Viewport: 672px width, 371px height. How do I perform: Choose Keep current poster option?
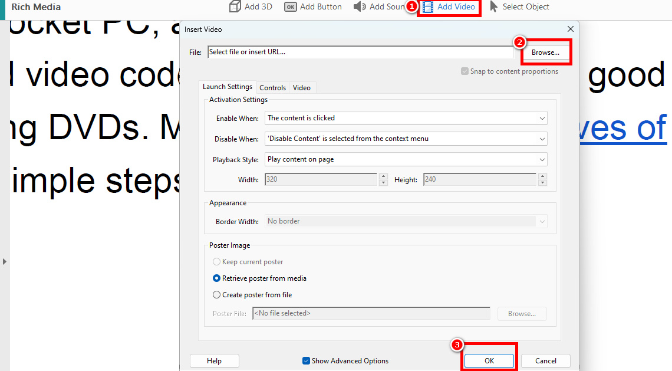pos(216,261)
